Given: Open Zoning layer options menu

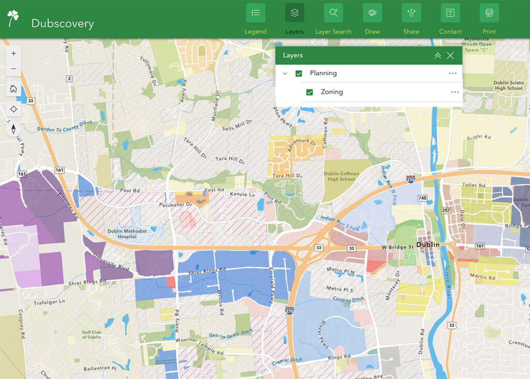Looking at the screenshot, I should pos(455,92).
